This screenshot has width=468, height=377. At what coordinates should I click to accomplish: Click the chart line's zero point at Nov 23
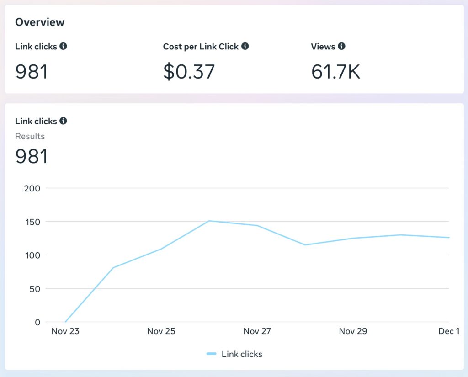pyautogui.click(x=65, y=322)
